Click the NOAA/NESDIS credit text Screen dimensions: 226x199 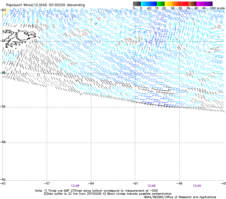(180, 197)
